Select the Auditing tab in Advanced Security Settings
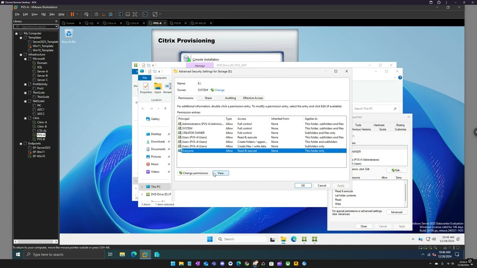Viewport: 477px width, 268px height. pos(230,98)
